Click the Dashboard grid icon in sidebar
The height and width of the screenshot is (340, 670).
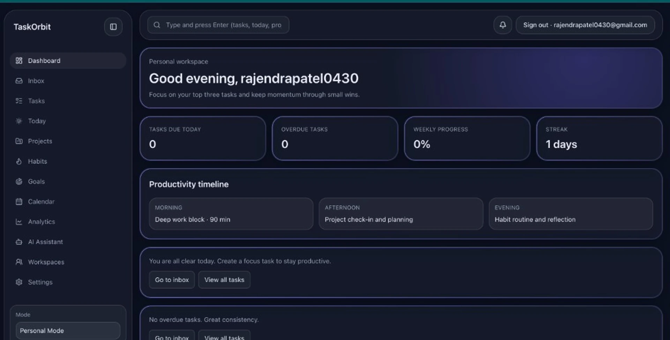click(x=19, y=61)
